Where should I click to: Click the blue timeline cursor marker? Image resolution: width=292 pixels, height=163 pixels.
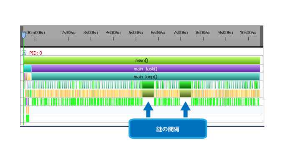point(23,35)
